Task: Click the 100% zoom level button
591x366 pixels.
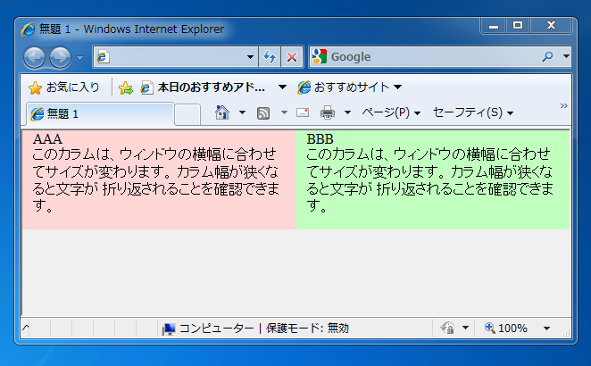Action: click(506, 328)
